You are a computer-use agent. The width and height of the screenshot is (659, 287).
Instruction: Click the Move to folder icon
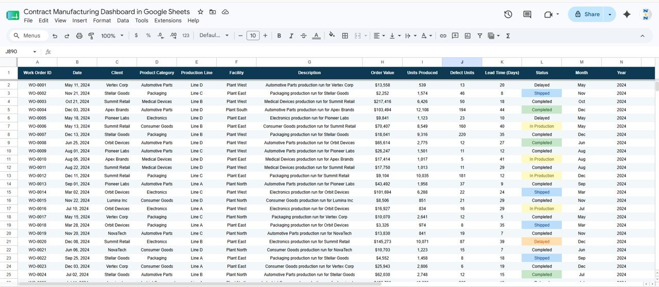coord(213,12)
